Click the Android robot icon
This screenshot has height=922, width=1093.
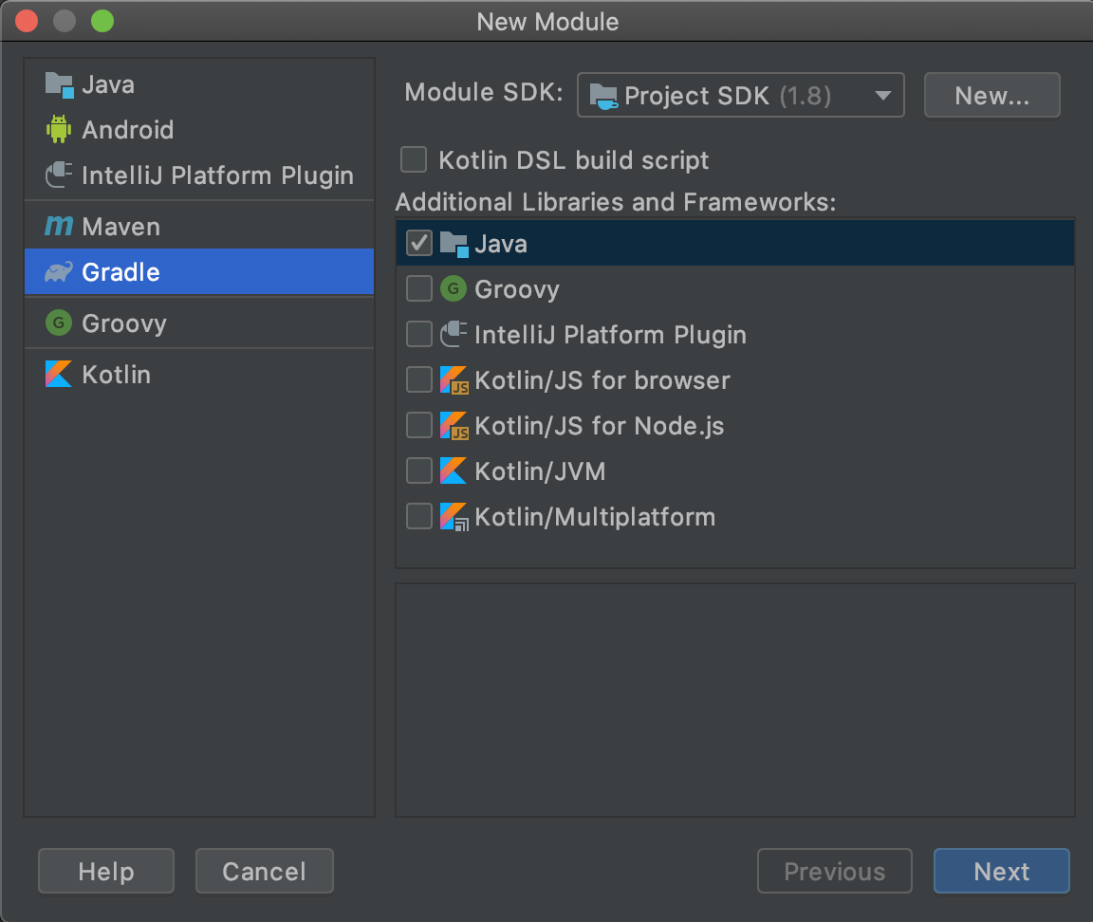coord(59,130)
